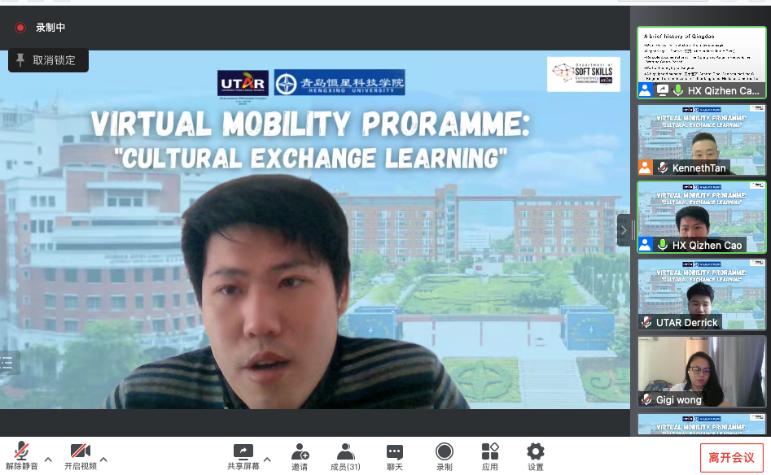Open the apps (应用) menu

(x=490, y=455)
